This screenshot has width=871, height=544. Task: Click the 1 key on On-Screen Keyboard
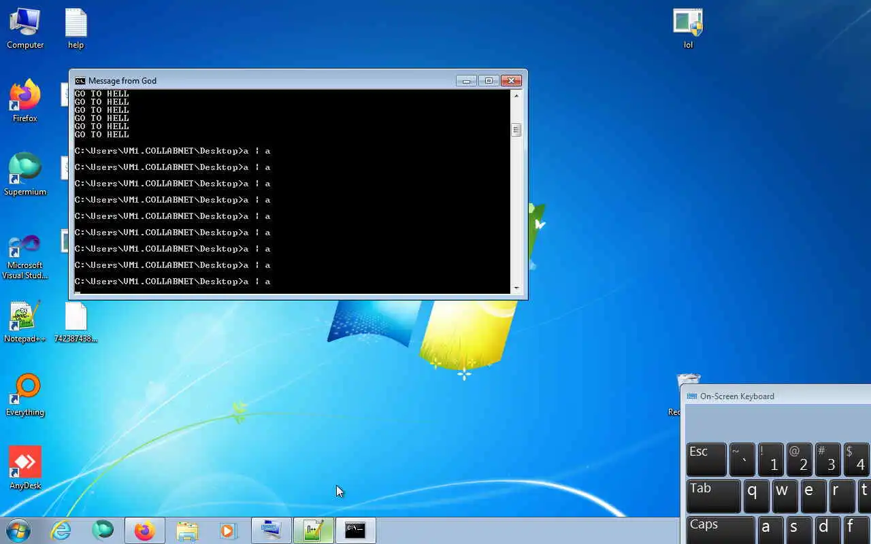coord(771,459)
